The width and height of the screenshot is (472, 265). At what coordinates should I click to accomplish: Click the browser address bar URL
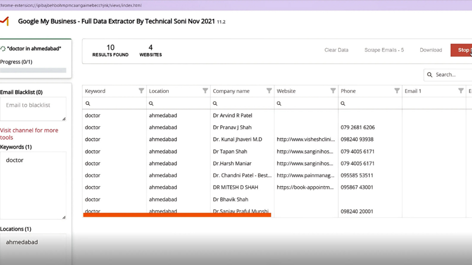pyautogui.click(x=71, y=5)
